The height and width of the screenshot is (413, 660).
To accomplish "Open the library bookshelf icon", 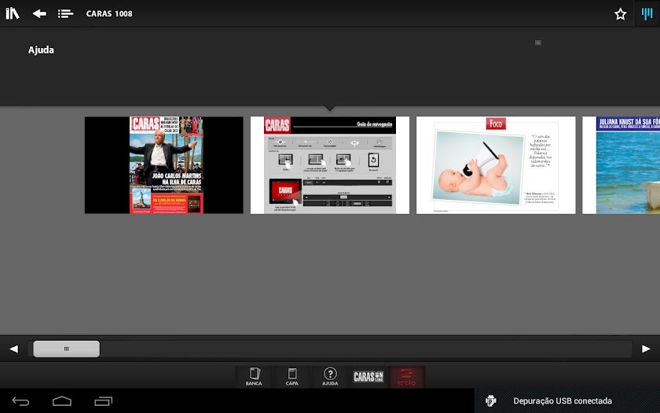I will 13,13.
